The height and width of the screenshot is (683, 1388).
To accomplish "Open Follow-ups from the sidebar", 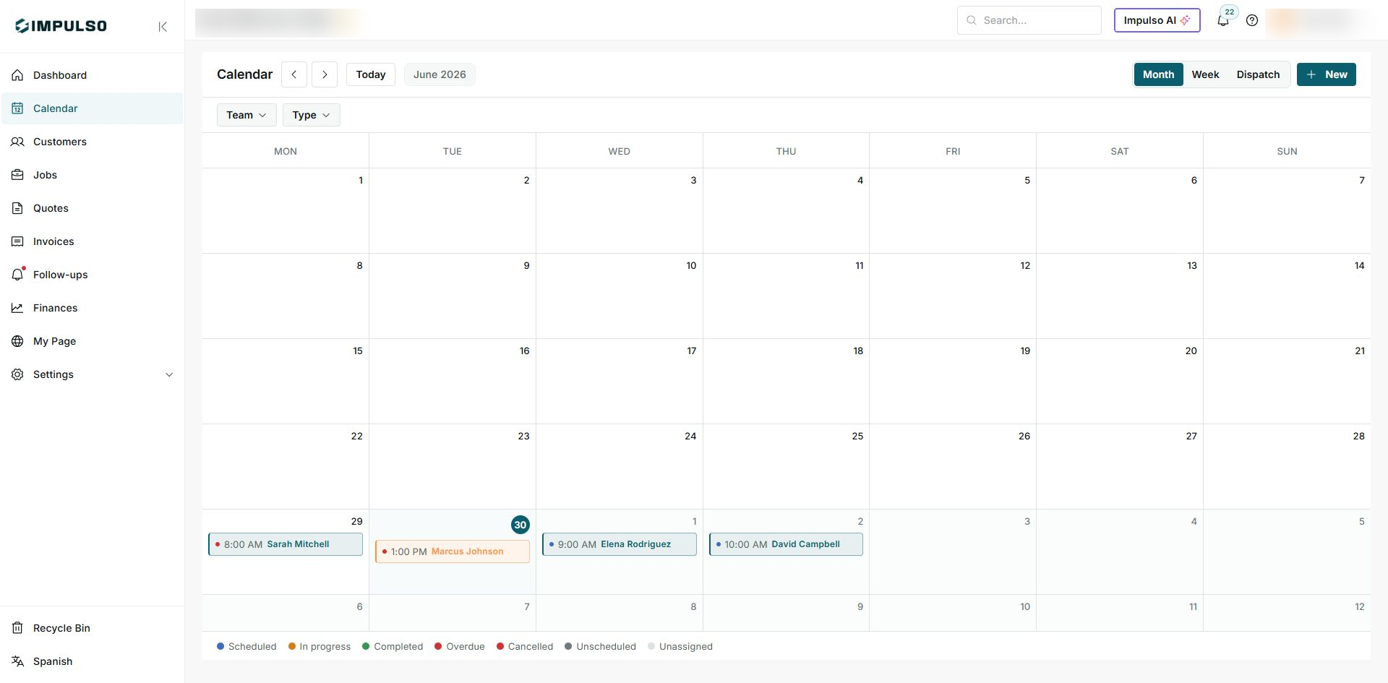I will pos(92,275).
